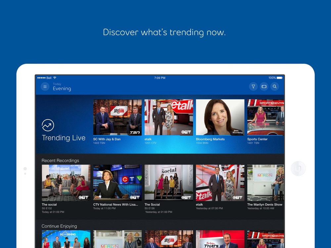Resume That's Hockey in Continue Enjoying

(x=220, y=239)
